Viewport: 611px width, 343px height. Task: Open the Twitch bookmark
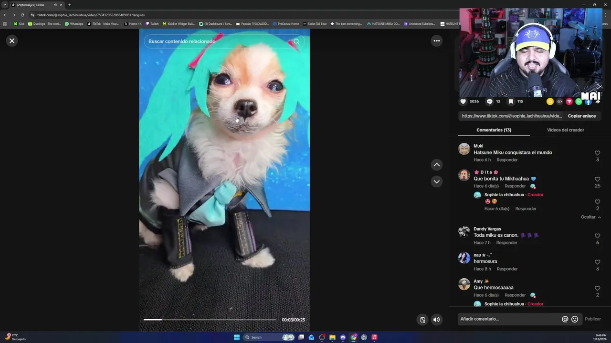click(152, 23)
